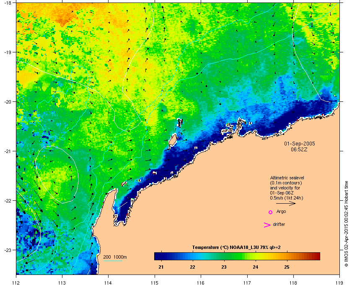The image size is (352, 285).
Task: Click colorbar tick label 21
Action: pos(161,267)
